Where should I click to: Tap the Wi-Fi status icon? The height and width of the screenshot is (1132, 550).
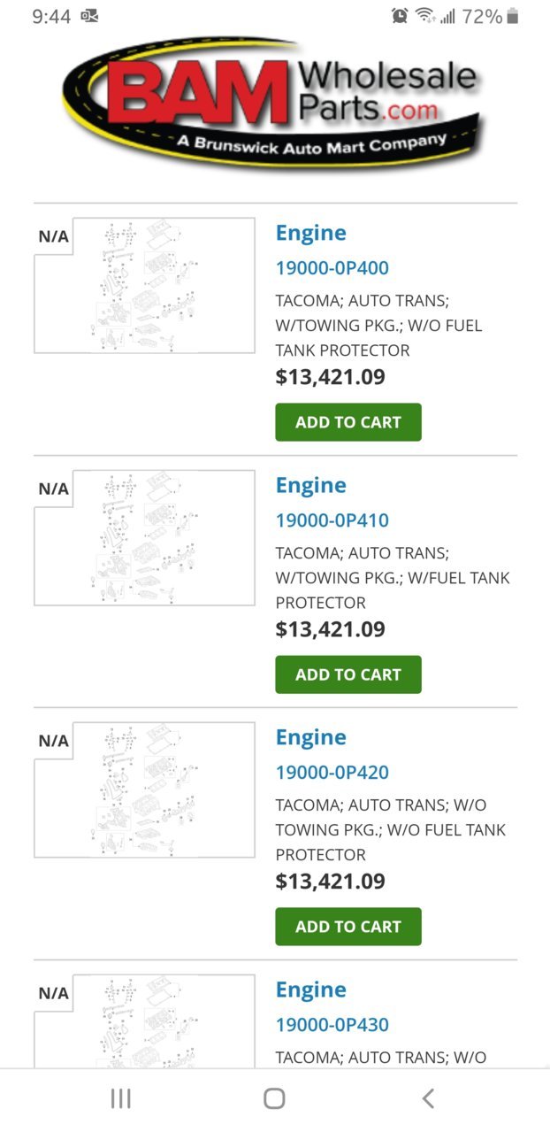point(425,16)
